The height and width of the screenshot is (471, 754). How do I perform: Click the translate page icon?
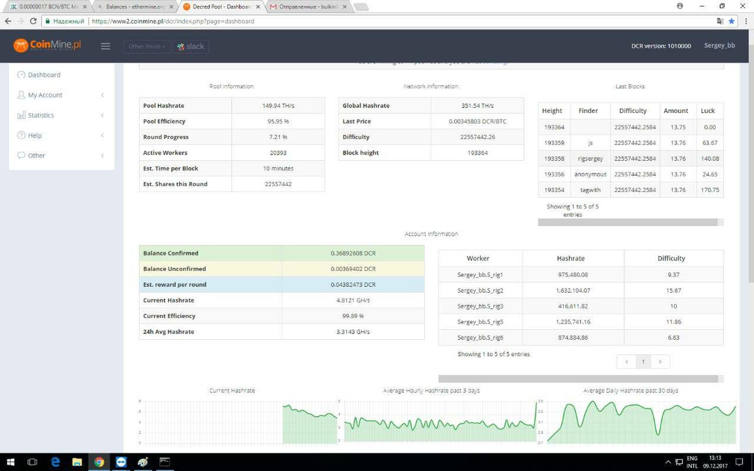point(720,21)
